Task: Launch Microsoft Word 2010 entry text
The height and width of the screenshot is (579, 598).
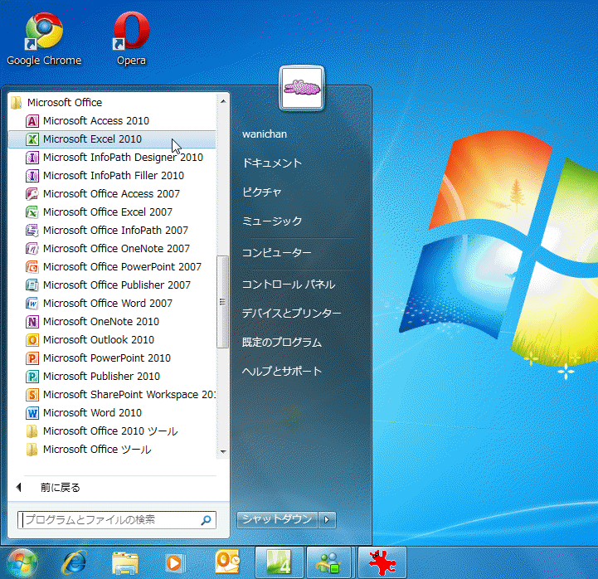Action: [92, 413]
